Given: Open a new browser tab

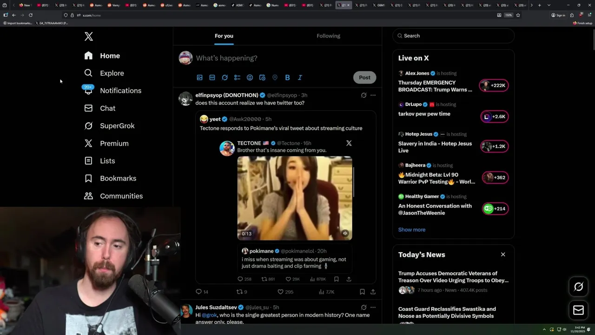Looking at the screenshot, I should coord(539,5).
